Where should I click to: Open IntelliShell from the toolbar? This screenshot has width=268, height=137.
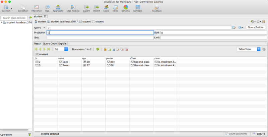(x=37, y=8)
